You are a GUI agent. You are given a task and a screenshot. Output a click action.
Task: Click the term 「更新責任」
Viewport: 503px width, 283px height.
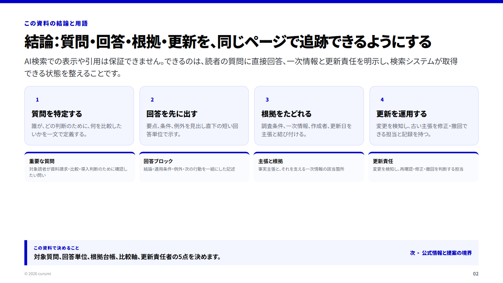pos(383,161)
